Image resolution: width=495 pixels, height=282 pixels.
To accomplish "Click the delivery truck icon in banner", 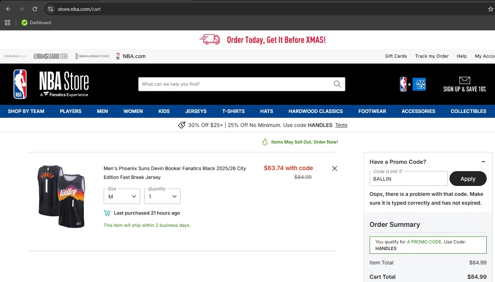I will (210, 40).
